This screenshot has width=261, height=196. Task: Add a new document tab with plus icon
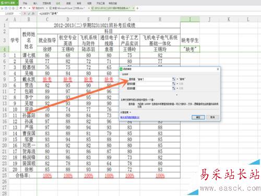coord(137,8)
